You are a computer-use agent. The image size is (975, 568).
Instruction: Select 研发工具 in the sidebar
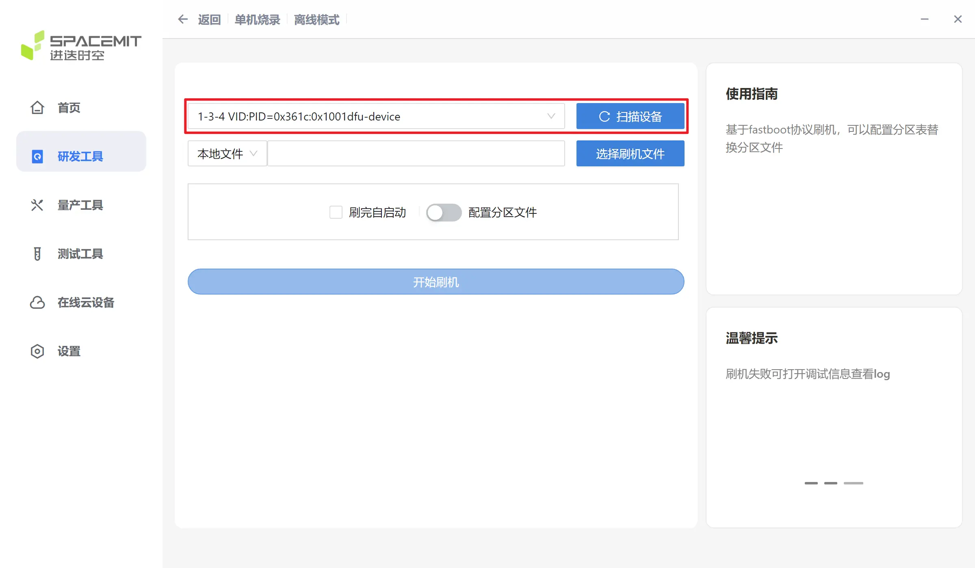point(81,151)
